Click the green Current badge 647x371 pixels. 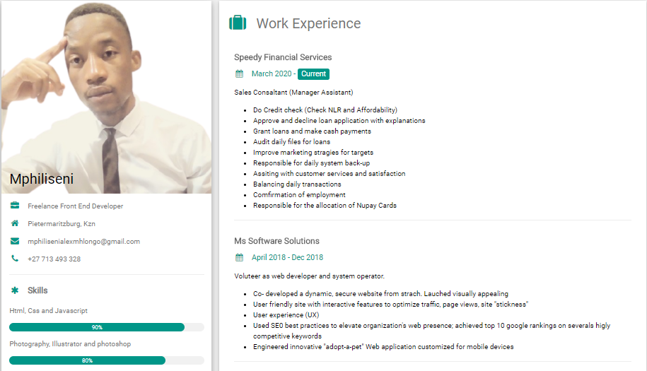click(x=313, y=73)
